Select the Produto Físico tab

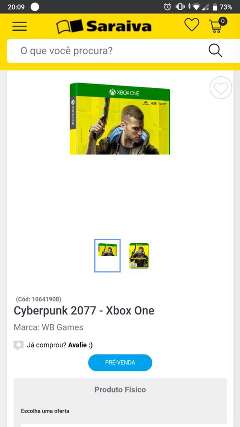click(x=120, y=390)
